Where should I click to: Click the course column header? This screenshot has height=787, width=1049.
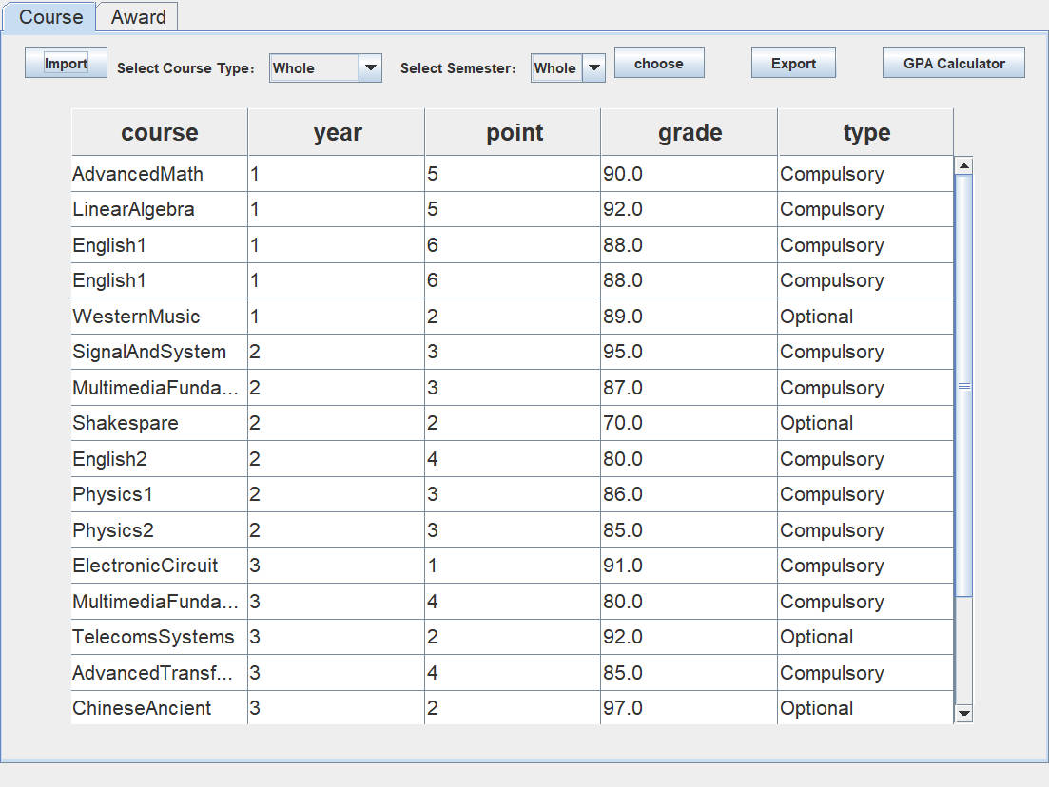(x=159, y=133)
